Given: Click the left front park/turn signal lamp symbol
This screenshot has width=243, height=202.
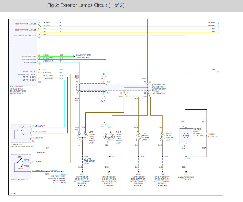Looking at the screenshot, I should tap(82, 136).
